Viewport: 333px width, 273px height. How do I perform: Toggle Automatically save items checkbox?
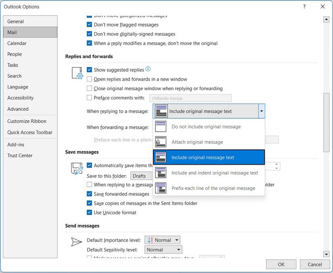[90, 165]
